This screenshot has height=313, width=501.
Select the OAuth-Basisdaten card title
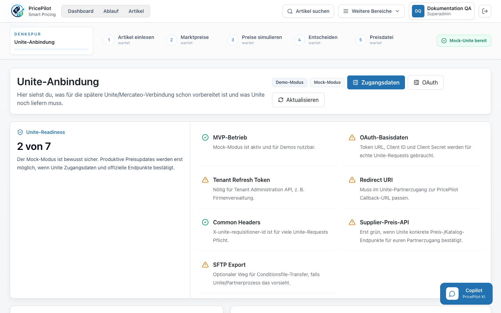[x=384, y=137]
